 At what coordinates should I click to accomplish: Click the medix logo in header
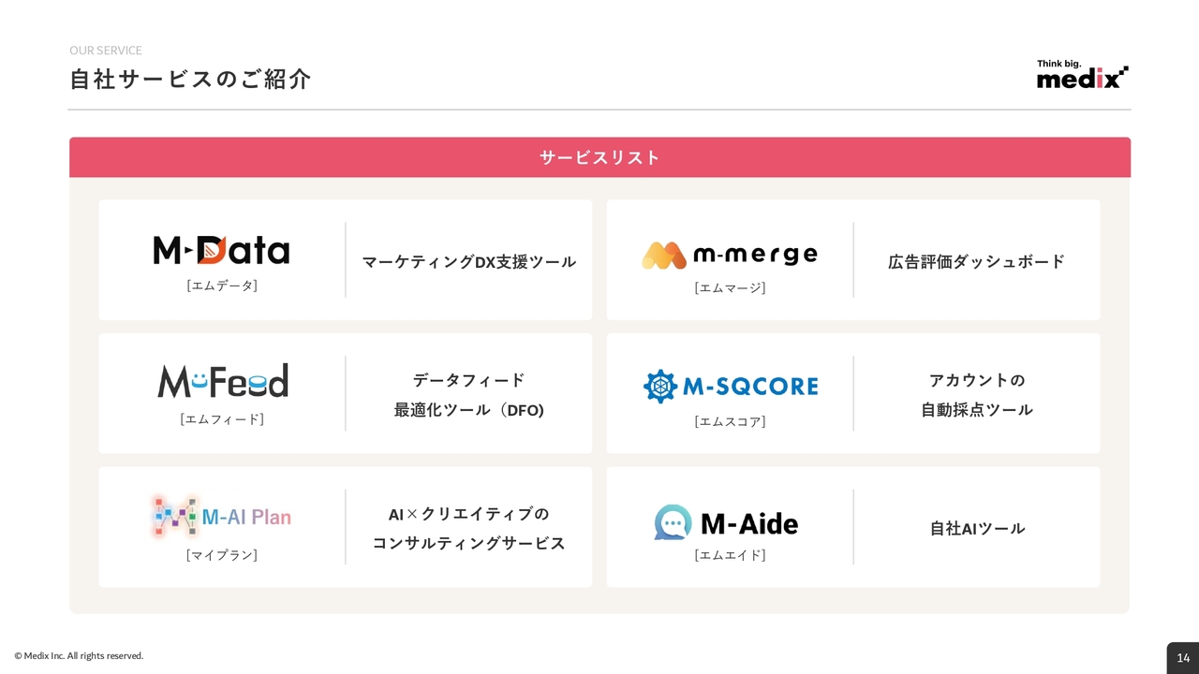pyautogui.click(x=1082, y=75)
